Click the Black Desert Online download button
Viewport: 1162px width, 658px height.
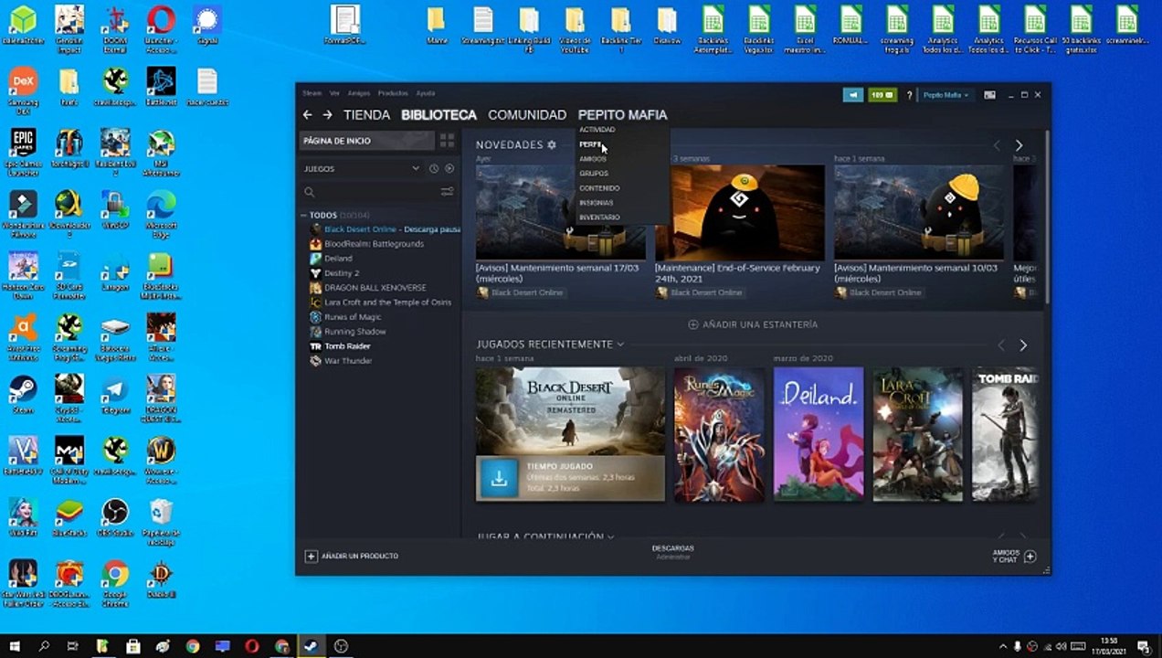pyautogui.click(x=499, y=478)
